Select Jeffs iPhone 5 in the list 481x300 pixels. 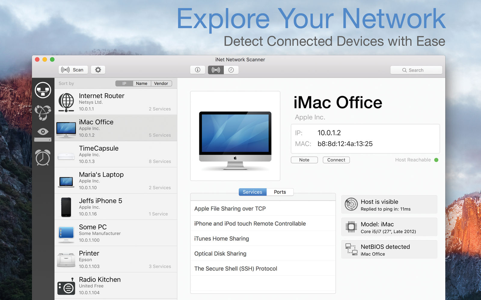coord(116,207)
